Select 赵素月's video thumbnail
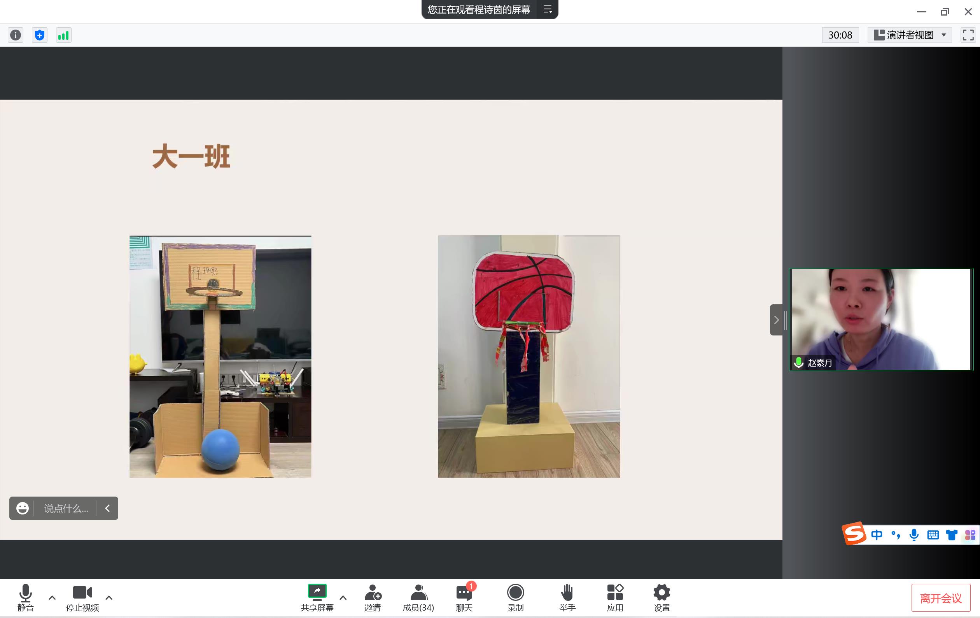 tap(881, 320)
